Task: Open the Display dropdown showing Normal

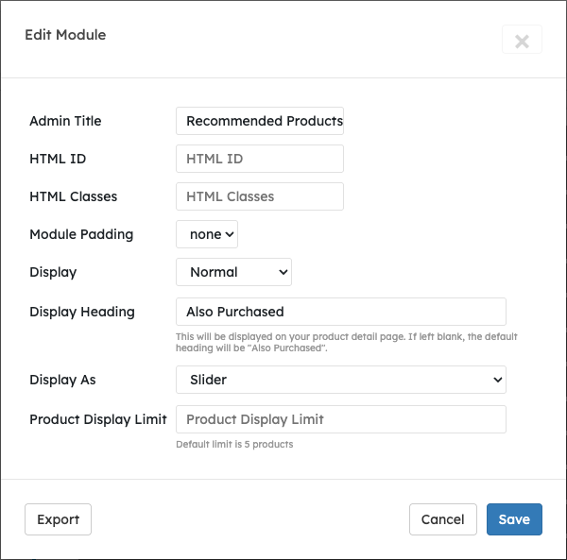Action: tap(233, 272)
